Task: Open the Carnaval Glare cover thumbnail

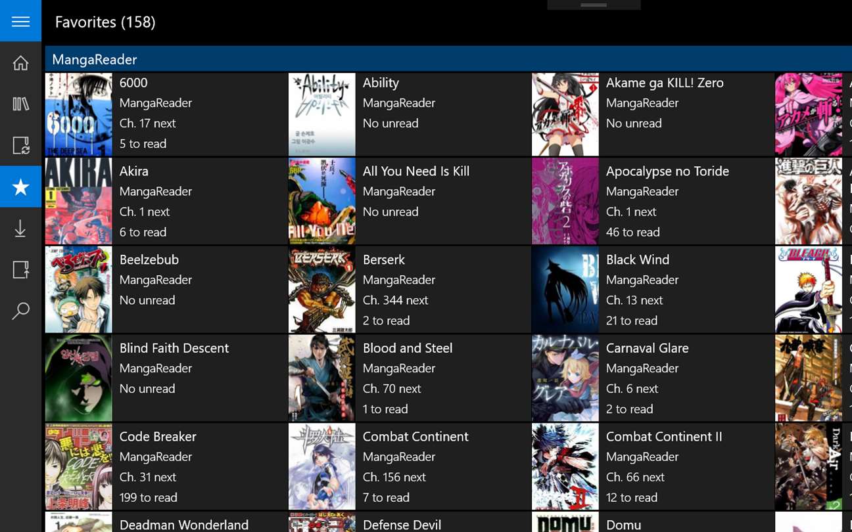Action: click(565, 380)
